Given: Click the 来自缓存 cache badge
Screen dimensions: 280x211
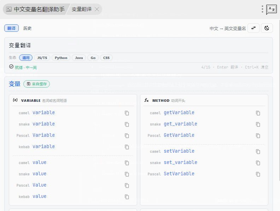Looking at the screenshot, I should tap(37, 84).
